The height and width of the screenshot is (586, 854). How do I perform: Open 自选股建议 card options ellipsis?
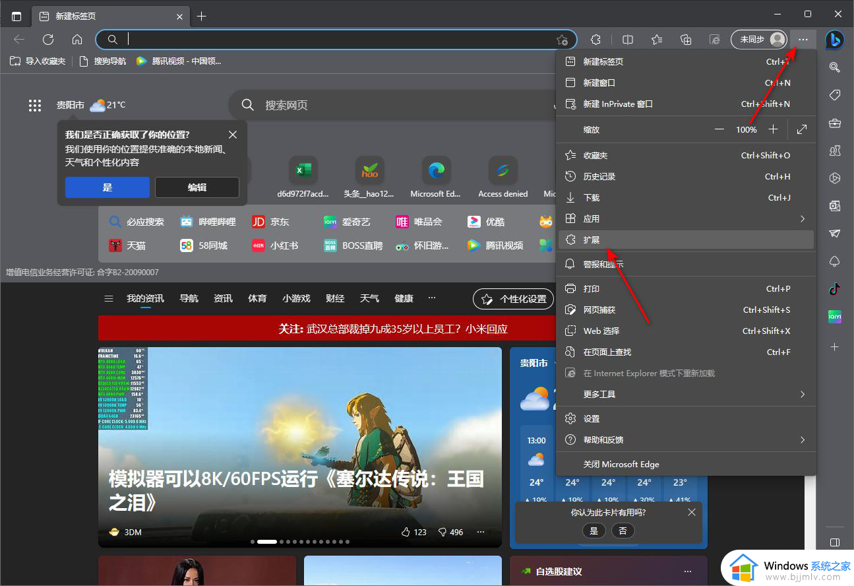[x=688, y=571]
